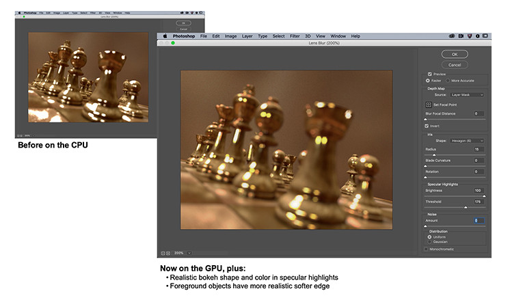Click the Set Focal Point crosshair icon
Viewport: 510px width, 300px height.
428,104
